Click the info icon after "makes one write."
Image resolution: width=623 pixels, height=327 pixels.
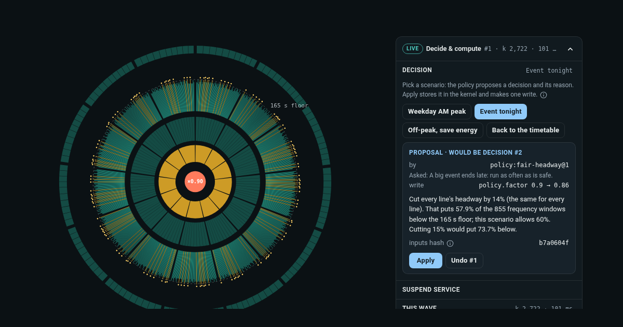[x=544, y=95]
